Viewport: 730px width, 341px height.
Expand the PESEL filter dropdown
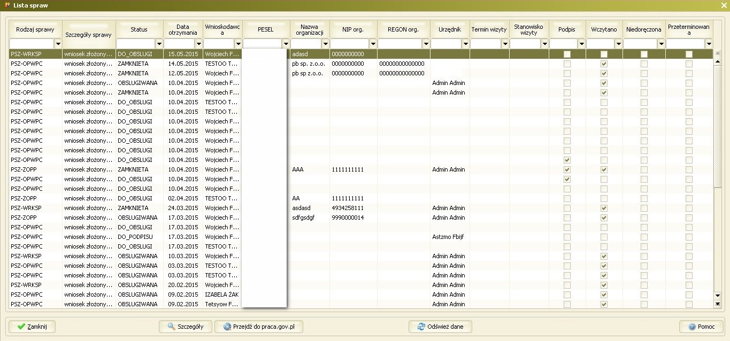[286, 44]
